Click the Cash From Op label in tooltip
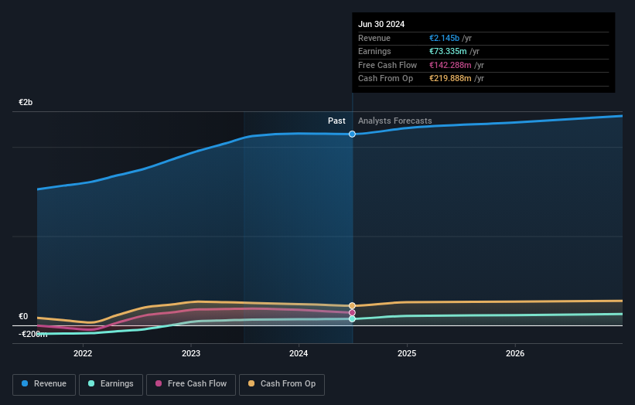The width and height of the screenshot is (635, 405). (385, 79)
